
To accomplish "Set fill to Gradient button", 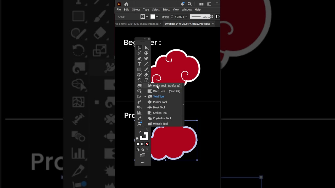I will [143, 144].
